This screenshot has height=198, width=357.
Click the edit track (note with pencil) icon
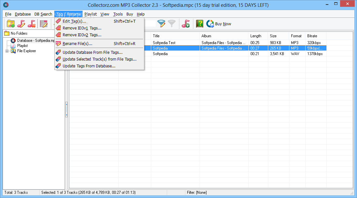21,24
